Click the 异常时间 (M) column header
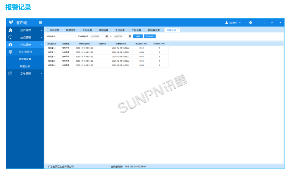 159,44
